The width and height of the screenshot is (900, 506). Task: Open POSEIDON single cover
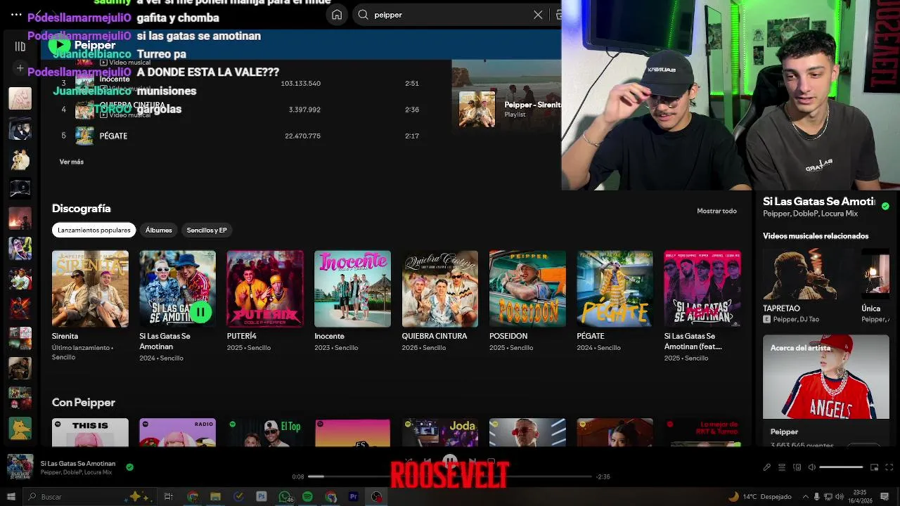527,289
